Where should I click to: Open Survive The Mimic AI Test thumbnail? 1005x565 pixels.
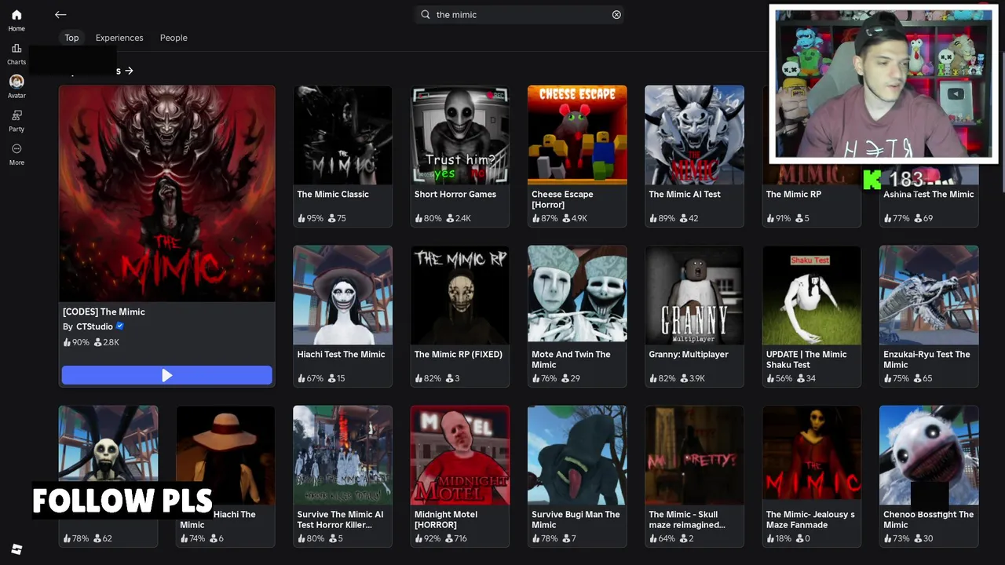click(x=342, y=455)
